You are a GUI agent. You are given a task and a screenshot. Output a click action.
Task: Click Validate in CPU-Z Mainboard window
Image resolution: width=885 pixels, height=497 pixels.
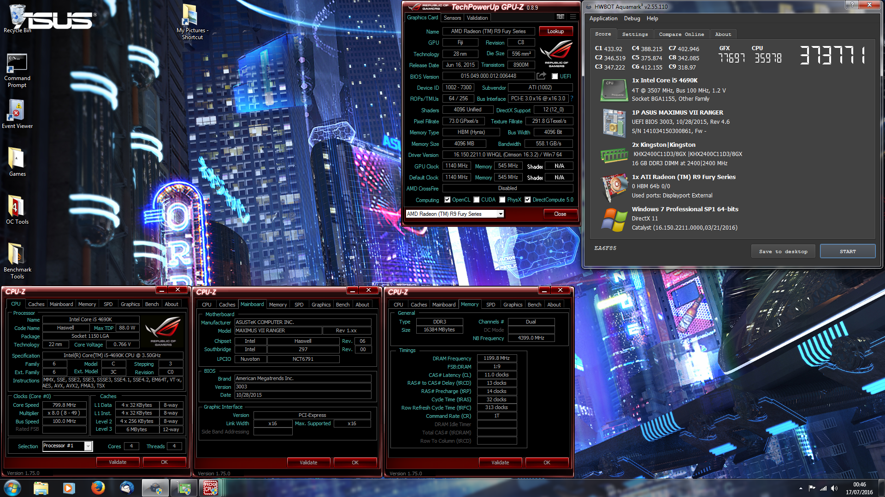coord(308,462)
